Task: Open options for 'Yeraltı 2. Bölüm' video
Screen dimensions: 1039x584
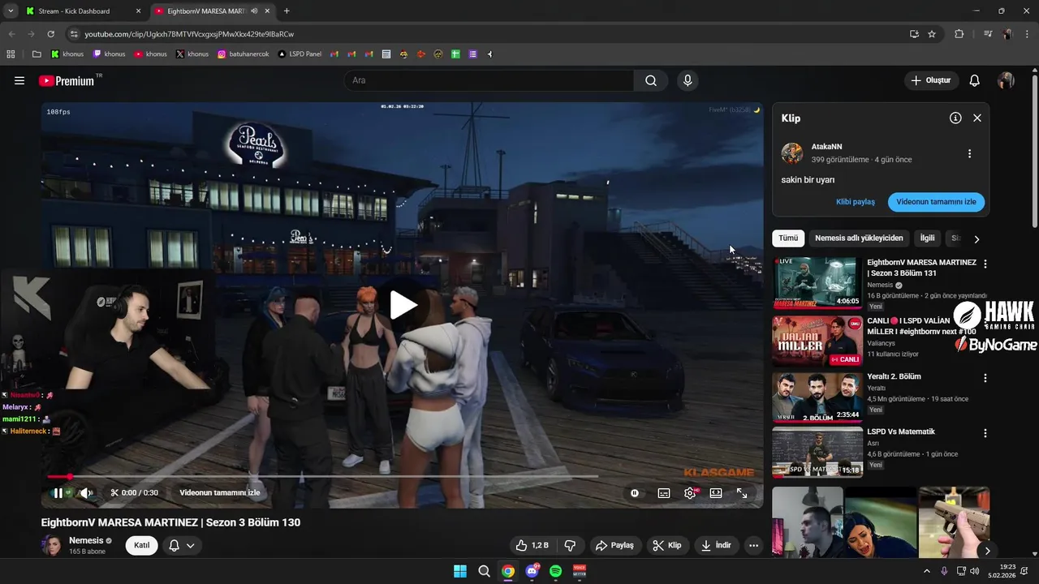Action: [x=985, y=378]
